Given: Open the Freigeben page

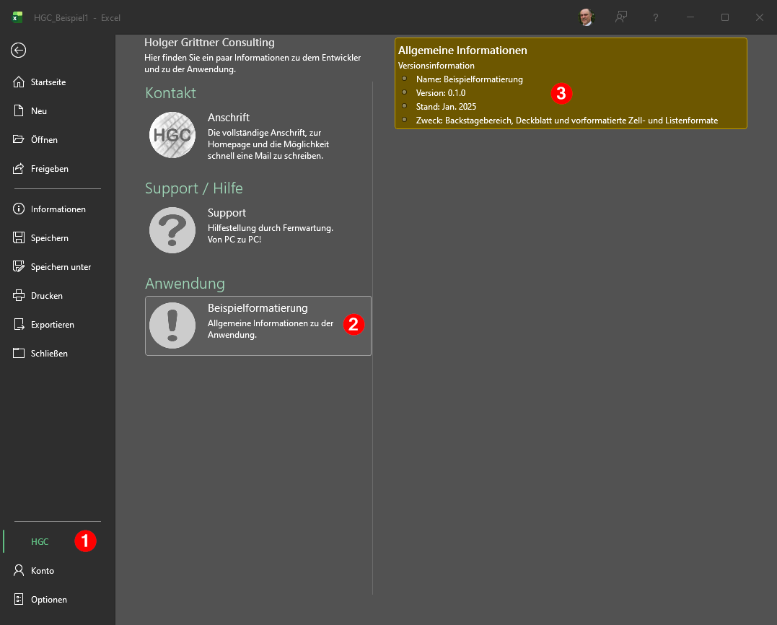Looking at the screenshot, I should (x=49, y=169).
